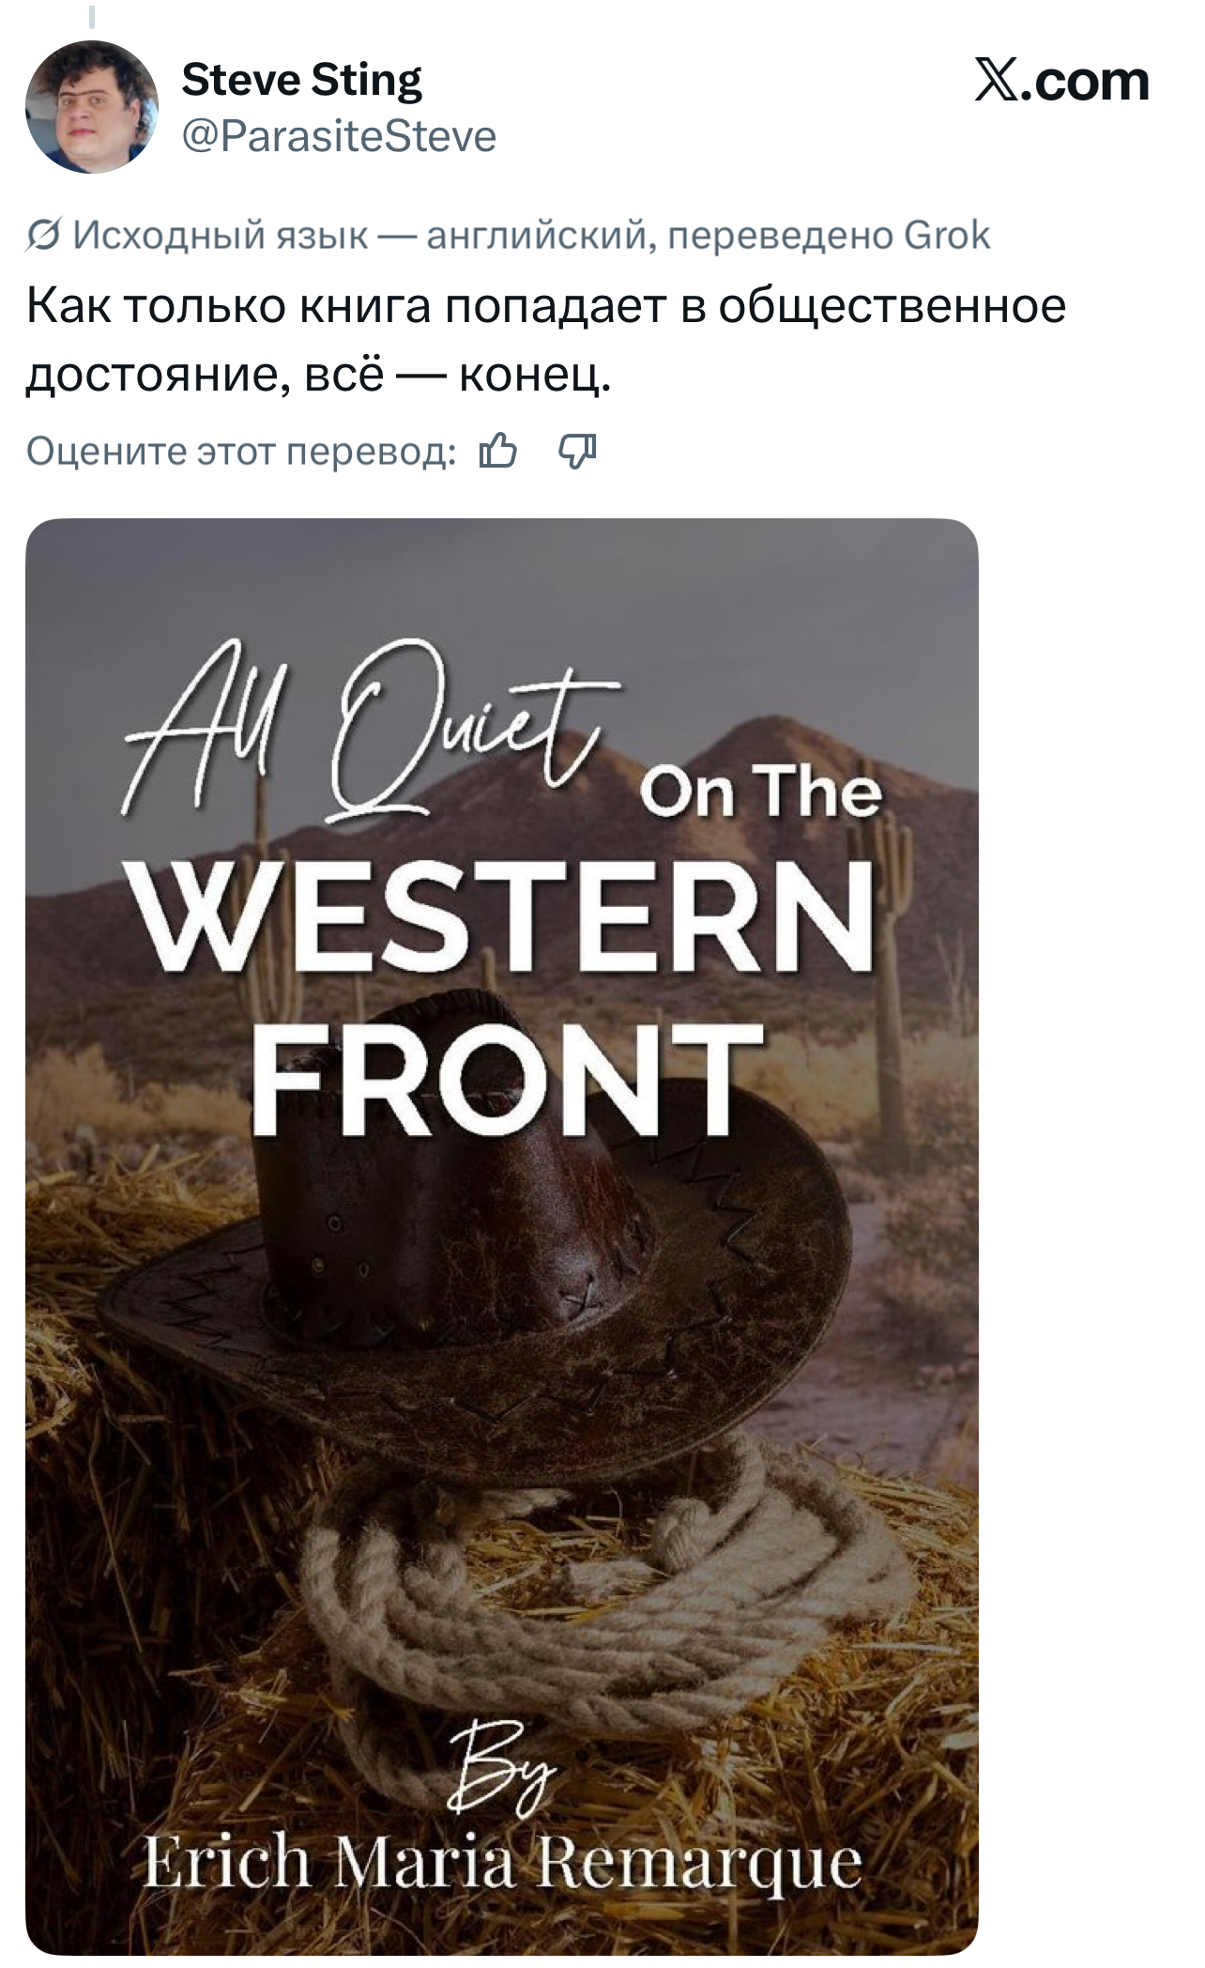Open the Steve Sting display name
Screen dimensions: 1205x1968
coord(301,80)
